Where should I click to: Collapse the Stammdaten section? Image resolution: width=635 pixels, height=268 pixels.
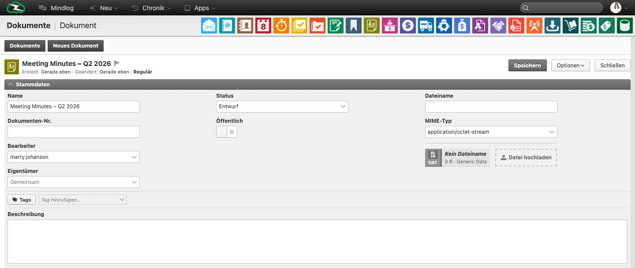[317, 84]
